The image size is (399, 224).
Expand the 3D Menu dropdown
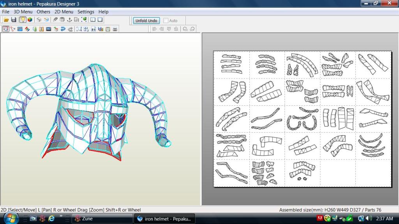pyautogui.click(x=23, y=12)
